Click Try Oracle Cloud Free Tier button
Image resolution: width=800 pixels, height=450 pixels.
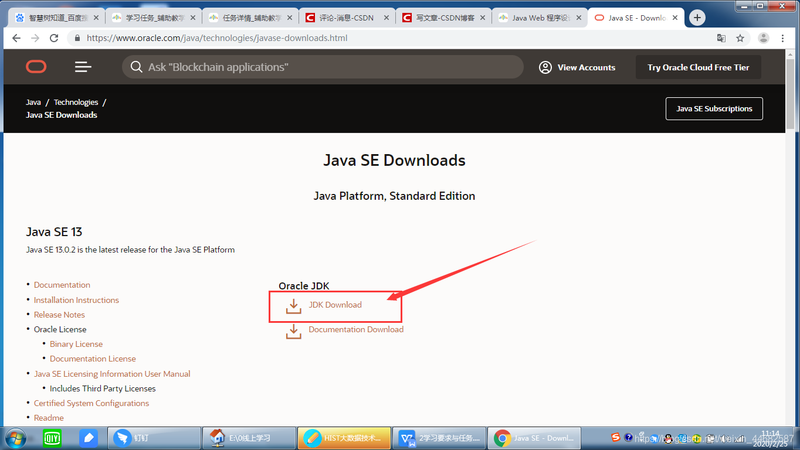click(x=699, y=67)
